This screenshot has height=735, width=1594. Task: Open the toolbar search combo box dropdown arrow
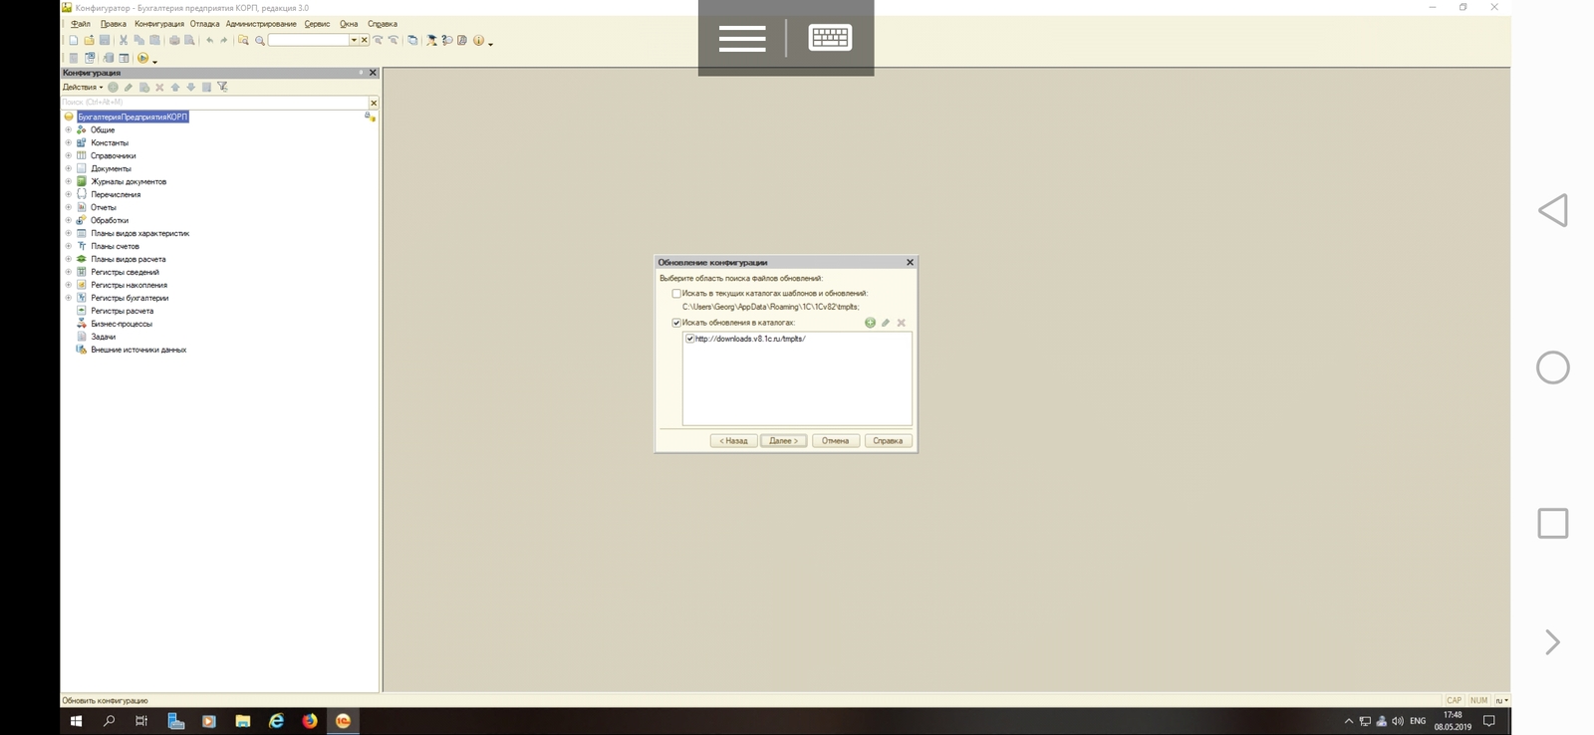tap(354, 41)
